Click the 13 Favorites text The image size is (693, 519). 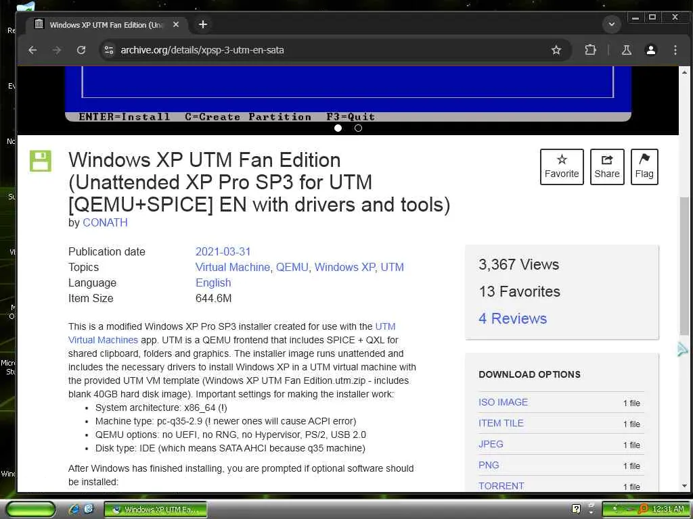point(520,292)
